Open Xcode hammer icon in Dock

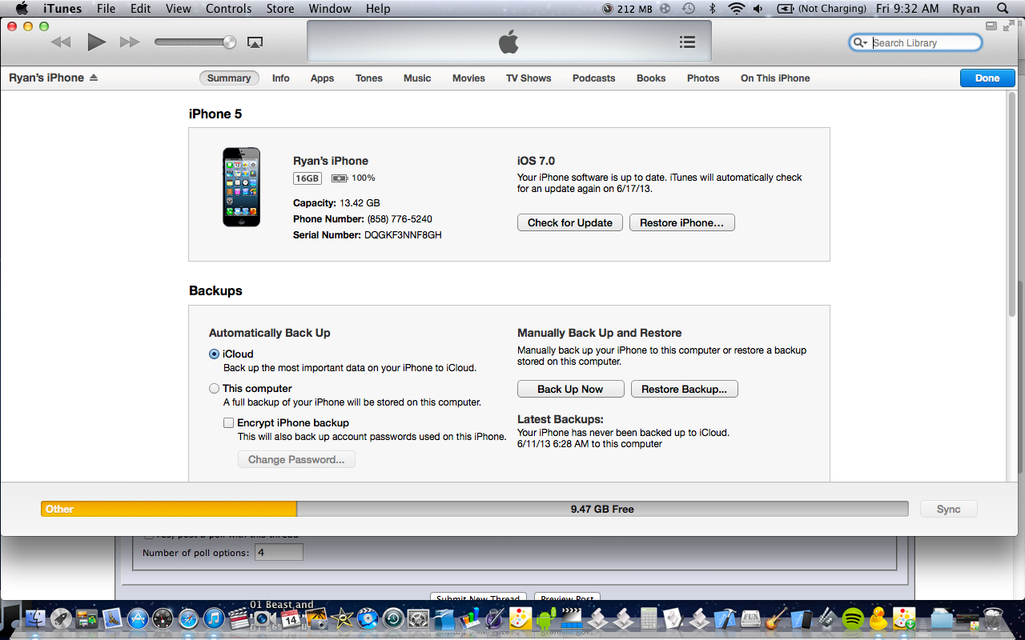click(x=725, y=618)
